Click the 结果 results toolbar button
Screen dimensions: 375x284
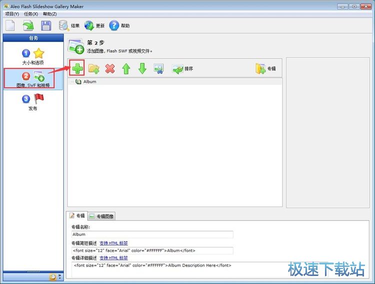pos(69,25)
